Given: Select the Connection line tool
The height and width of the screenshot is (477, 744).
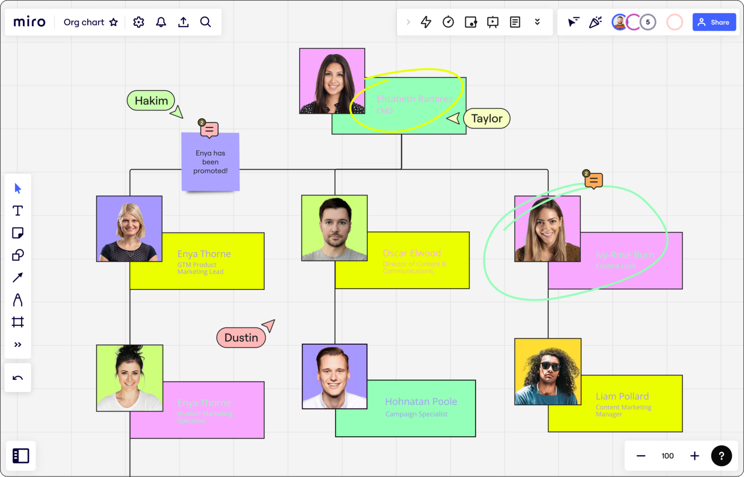Looking at the screenshot, I should (18, 277).
